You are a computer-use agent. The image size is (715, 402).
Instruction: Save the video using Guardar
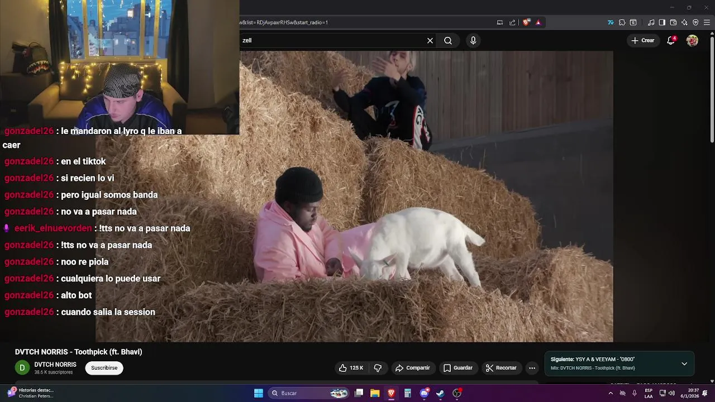(458, 368)
